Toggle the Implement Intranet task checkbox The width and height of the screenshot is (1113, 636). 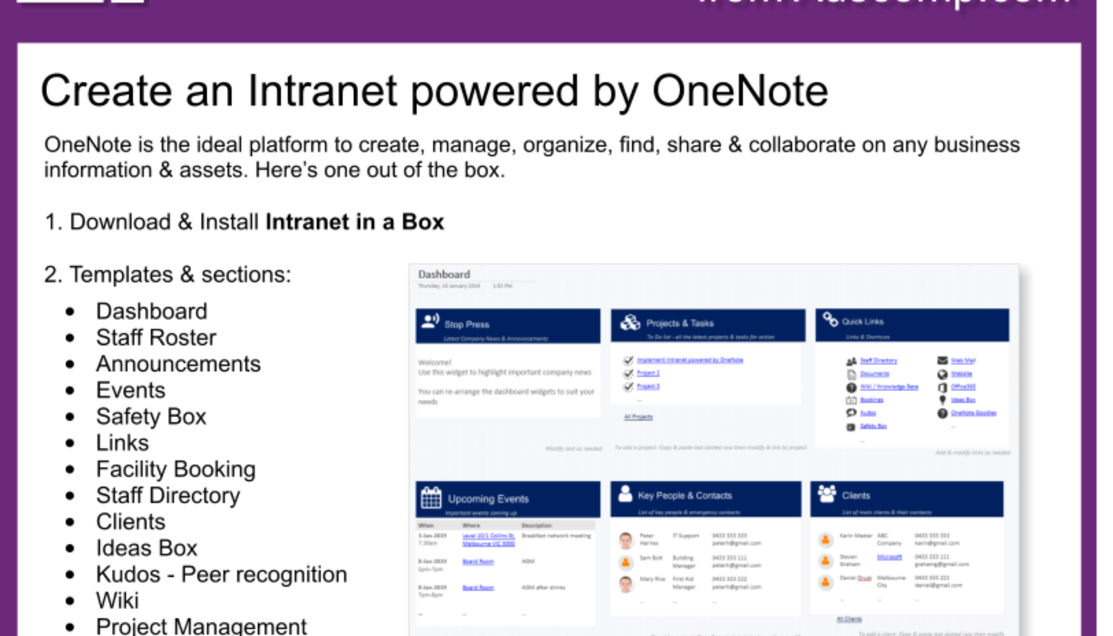point(629,360)
